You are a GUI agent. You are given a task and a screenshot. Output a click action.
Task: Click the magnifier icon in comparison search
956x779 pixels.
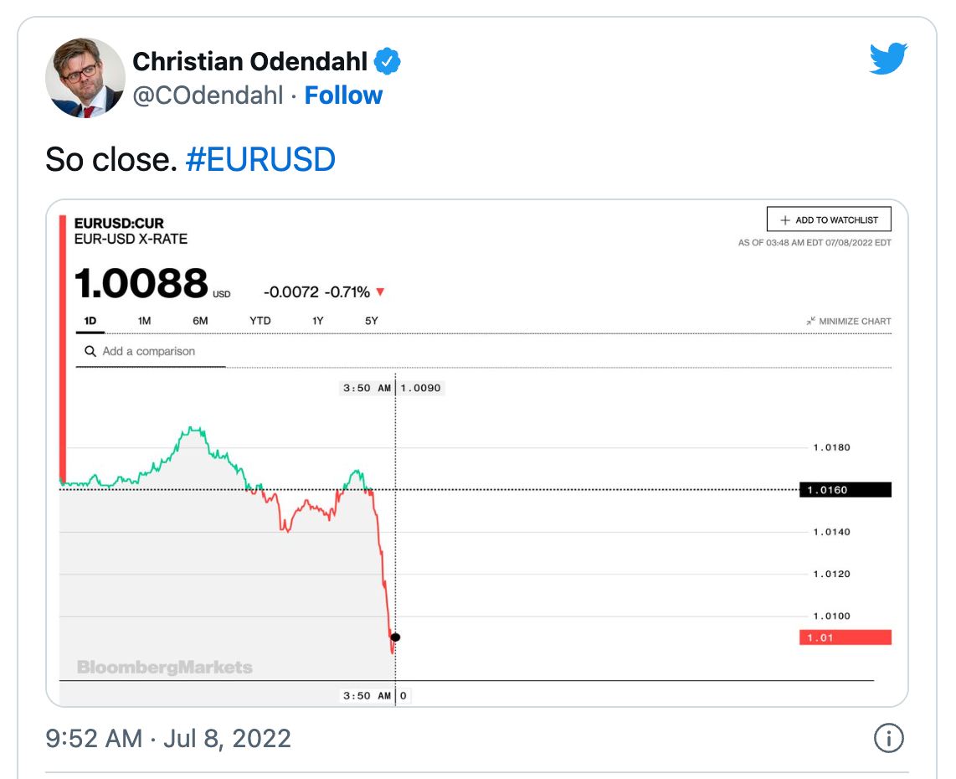90,351
